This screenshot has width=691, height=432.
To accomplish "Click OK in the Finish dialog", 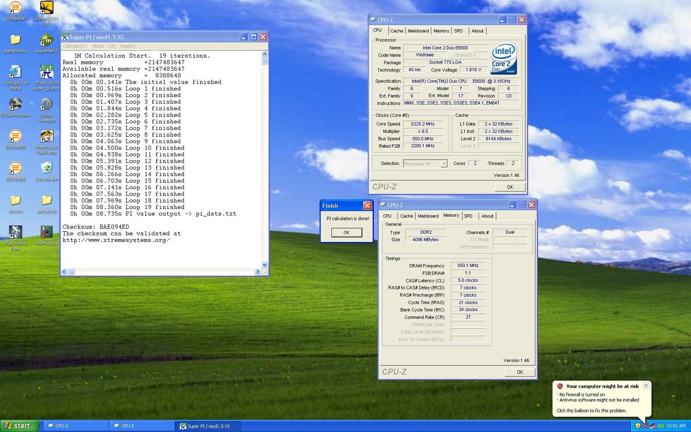I will 346,233.
